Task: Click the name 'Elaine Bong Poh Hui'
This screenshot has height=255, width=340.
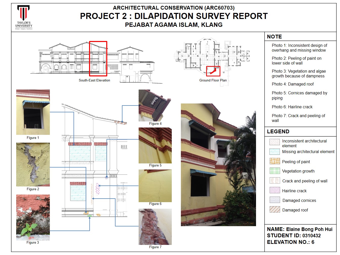Action: coord(309,229)
